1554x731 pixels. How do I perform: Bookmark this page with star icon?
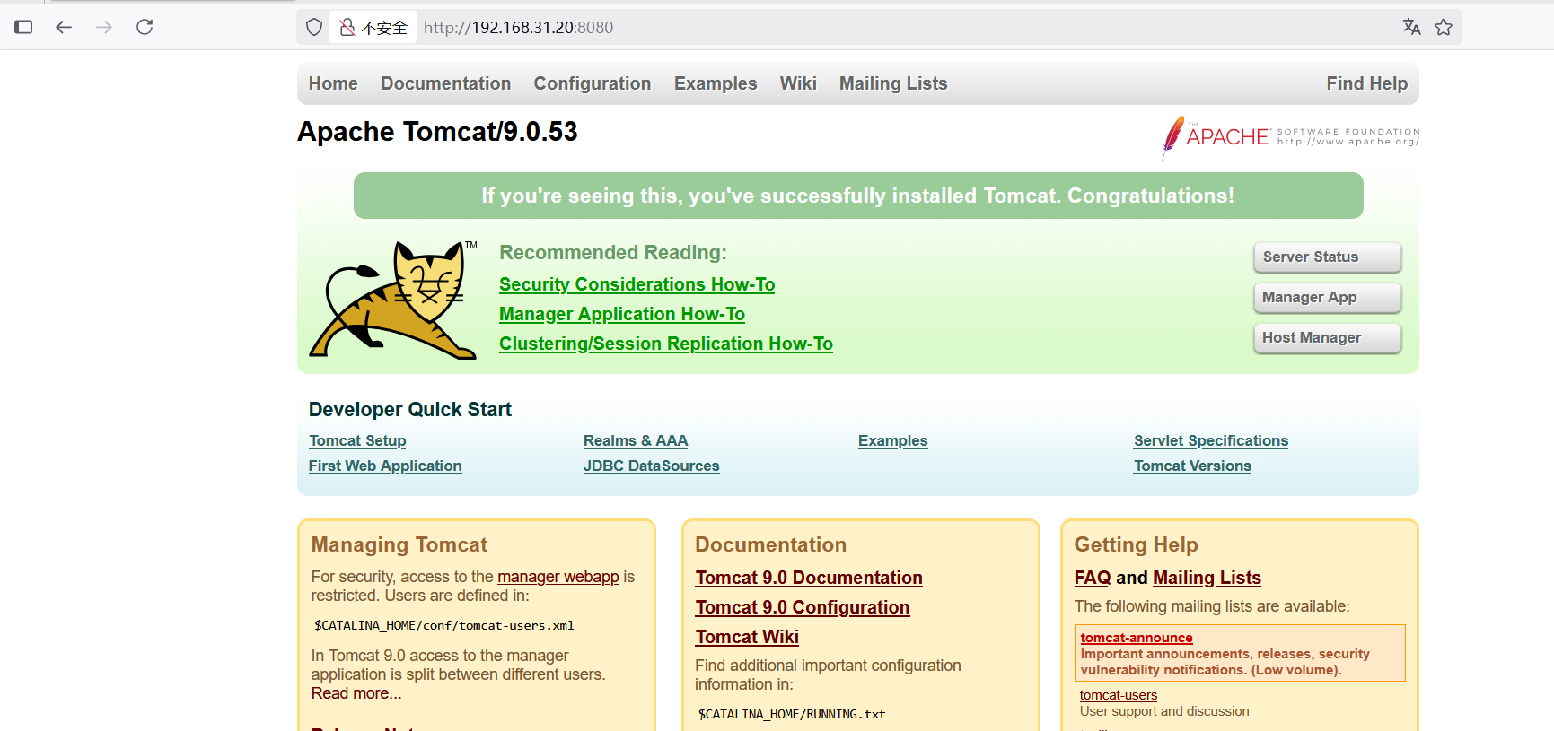coord(1444,27)
